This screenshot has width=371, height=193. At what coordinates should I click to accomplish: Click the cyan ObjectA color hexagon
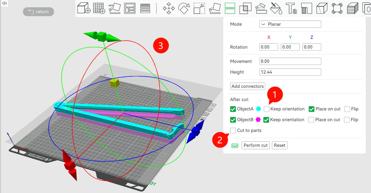[x=258, y=109]
